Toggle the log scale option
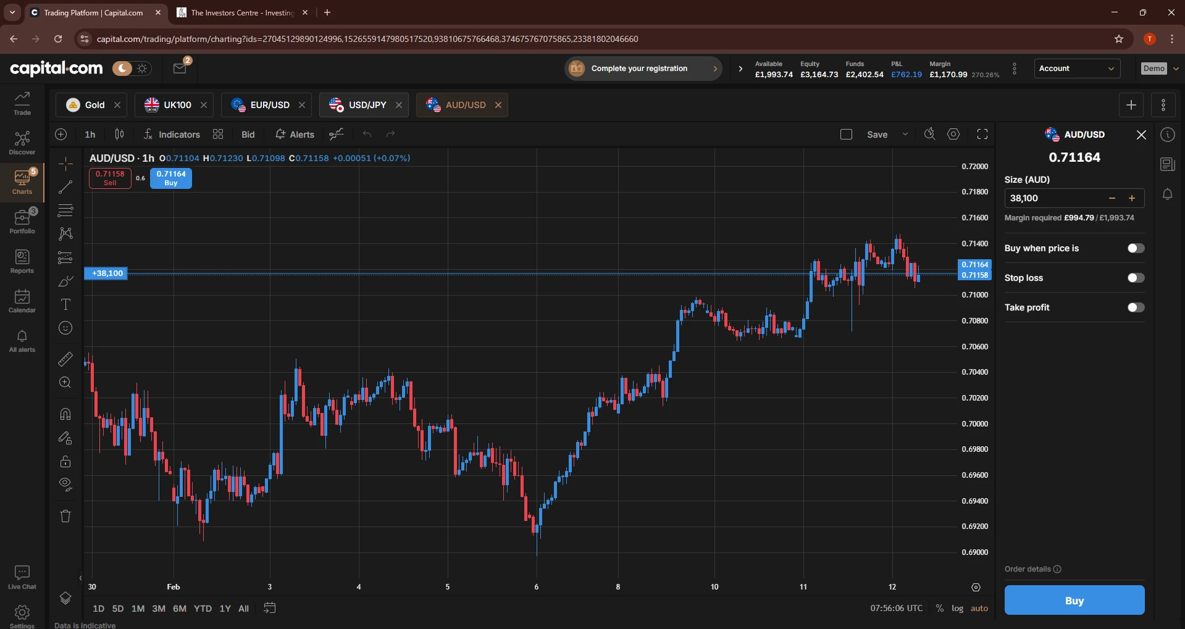Viewport: 1185px width, 629px height. coord(957,609)
